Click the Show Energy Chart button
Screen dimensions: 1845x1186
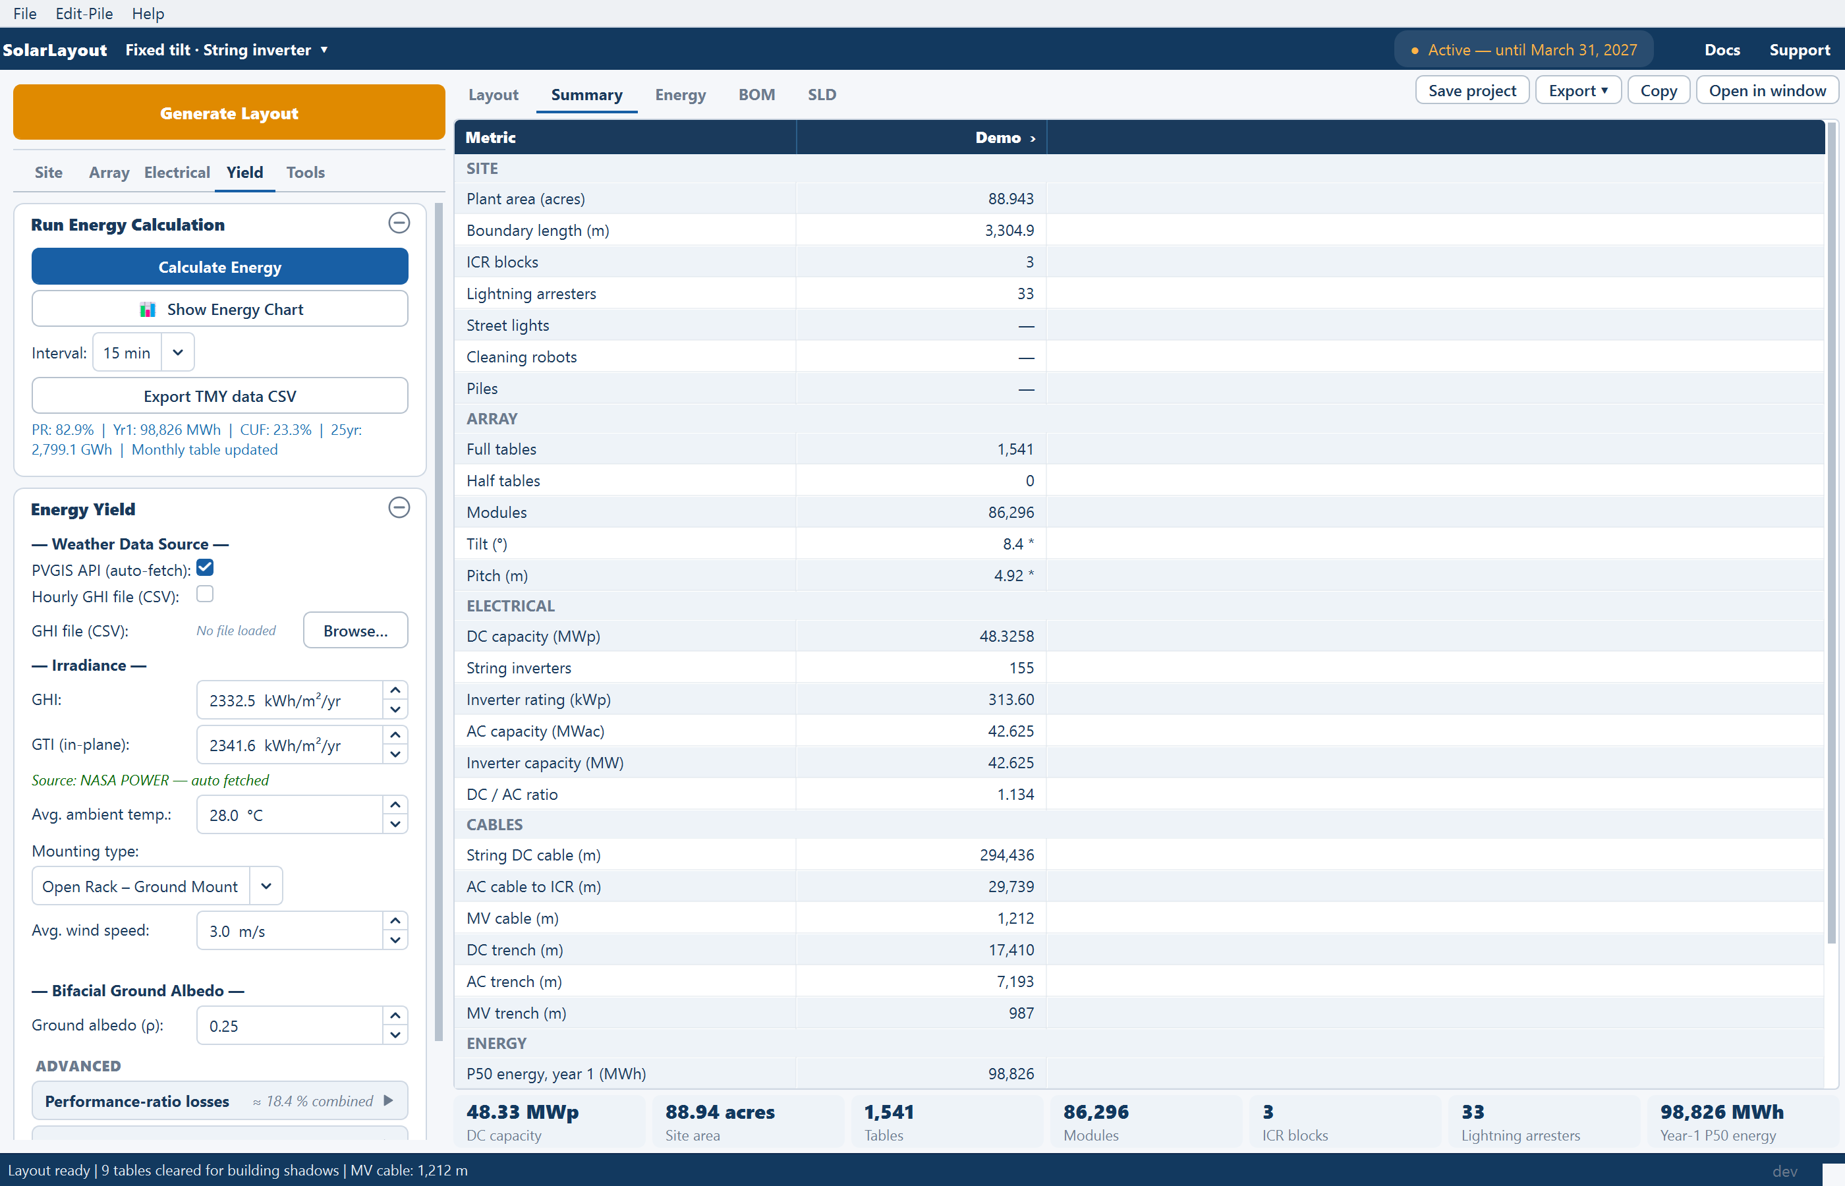[219, 309]
